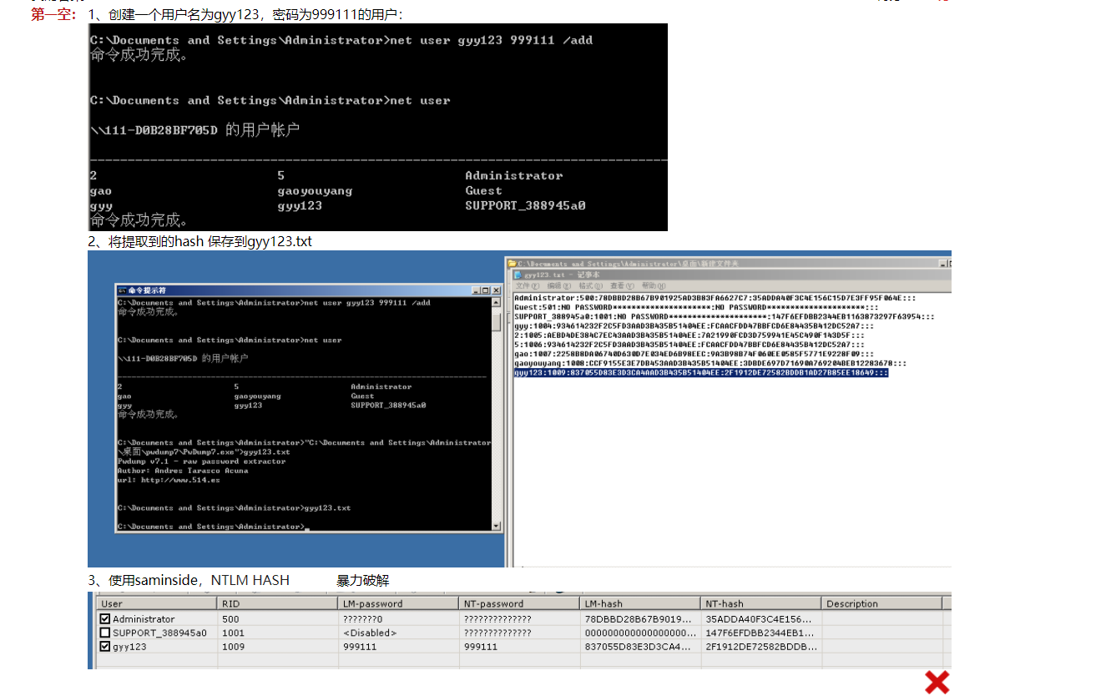Click the NT-hash cell starting 2F1912DE72582BDDB
1106x696 pixels.
tap(760, 647)
